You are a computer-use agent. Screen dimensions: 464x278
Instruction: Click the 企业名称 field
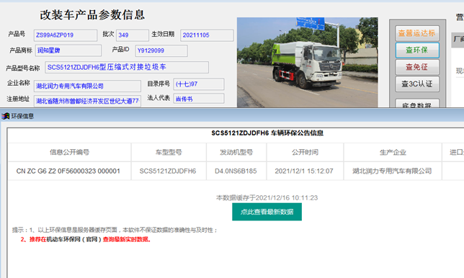(87, 86)
